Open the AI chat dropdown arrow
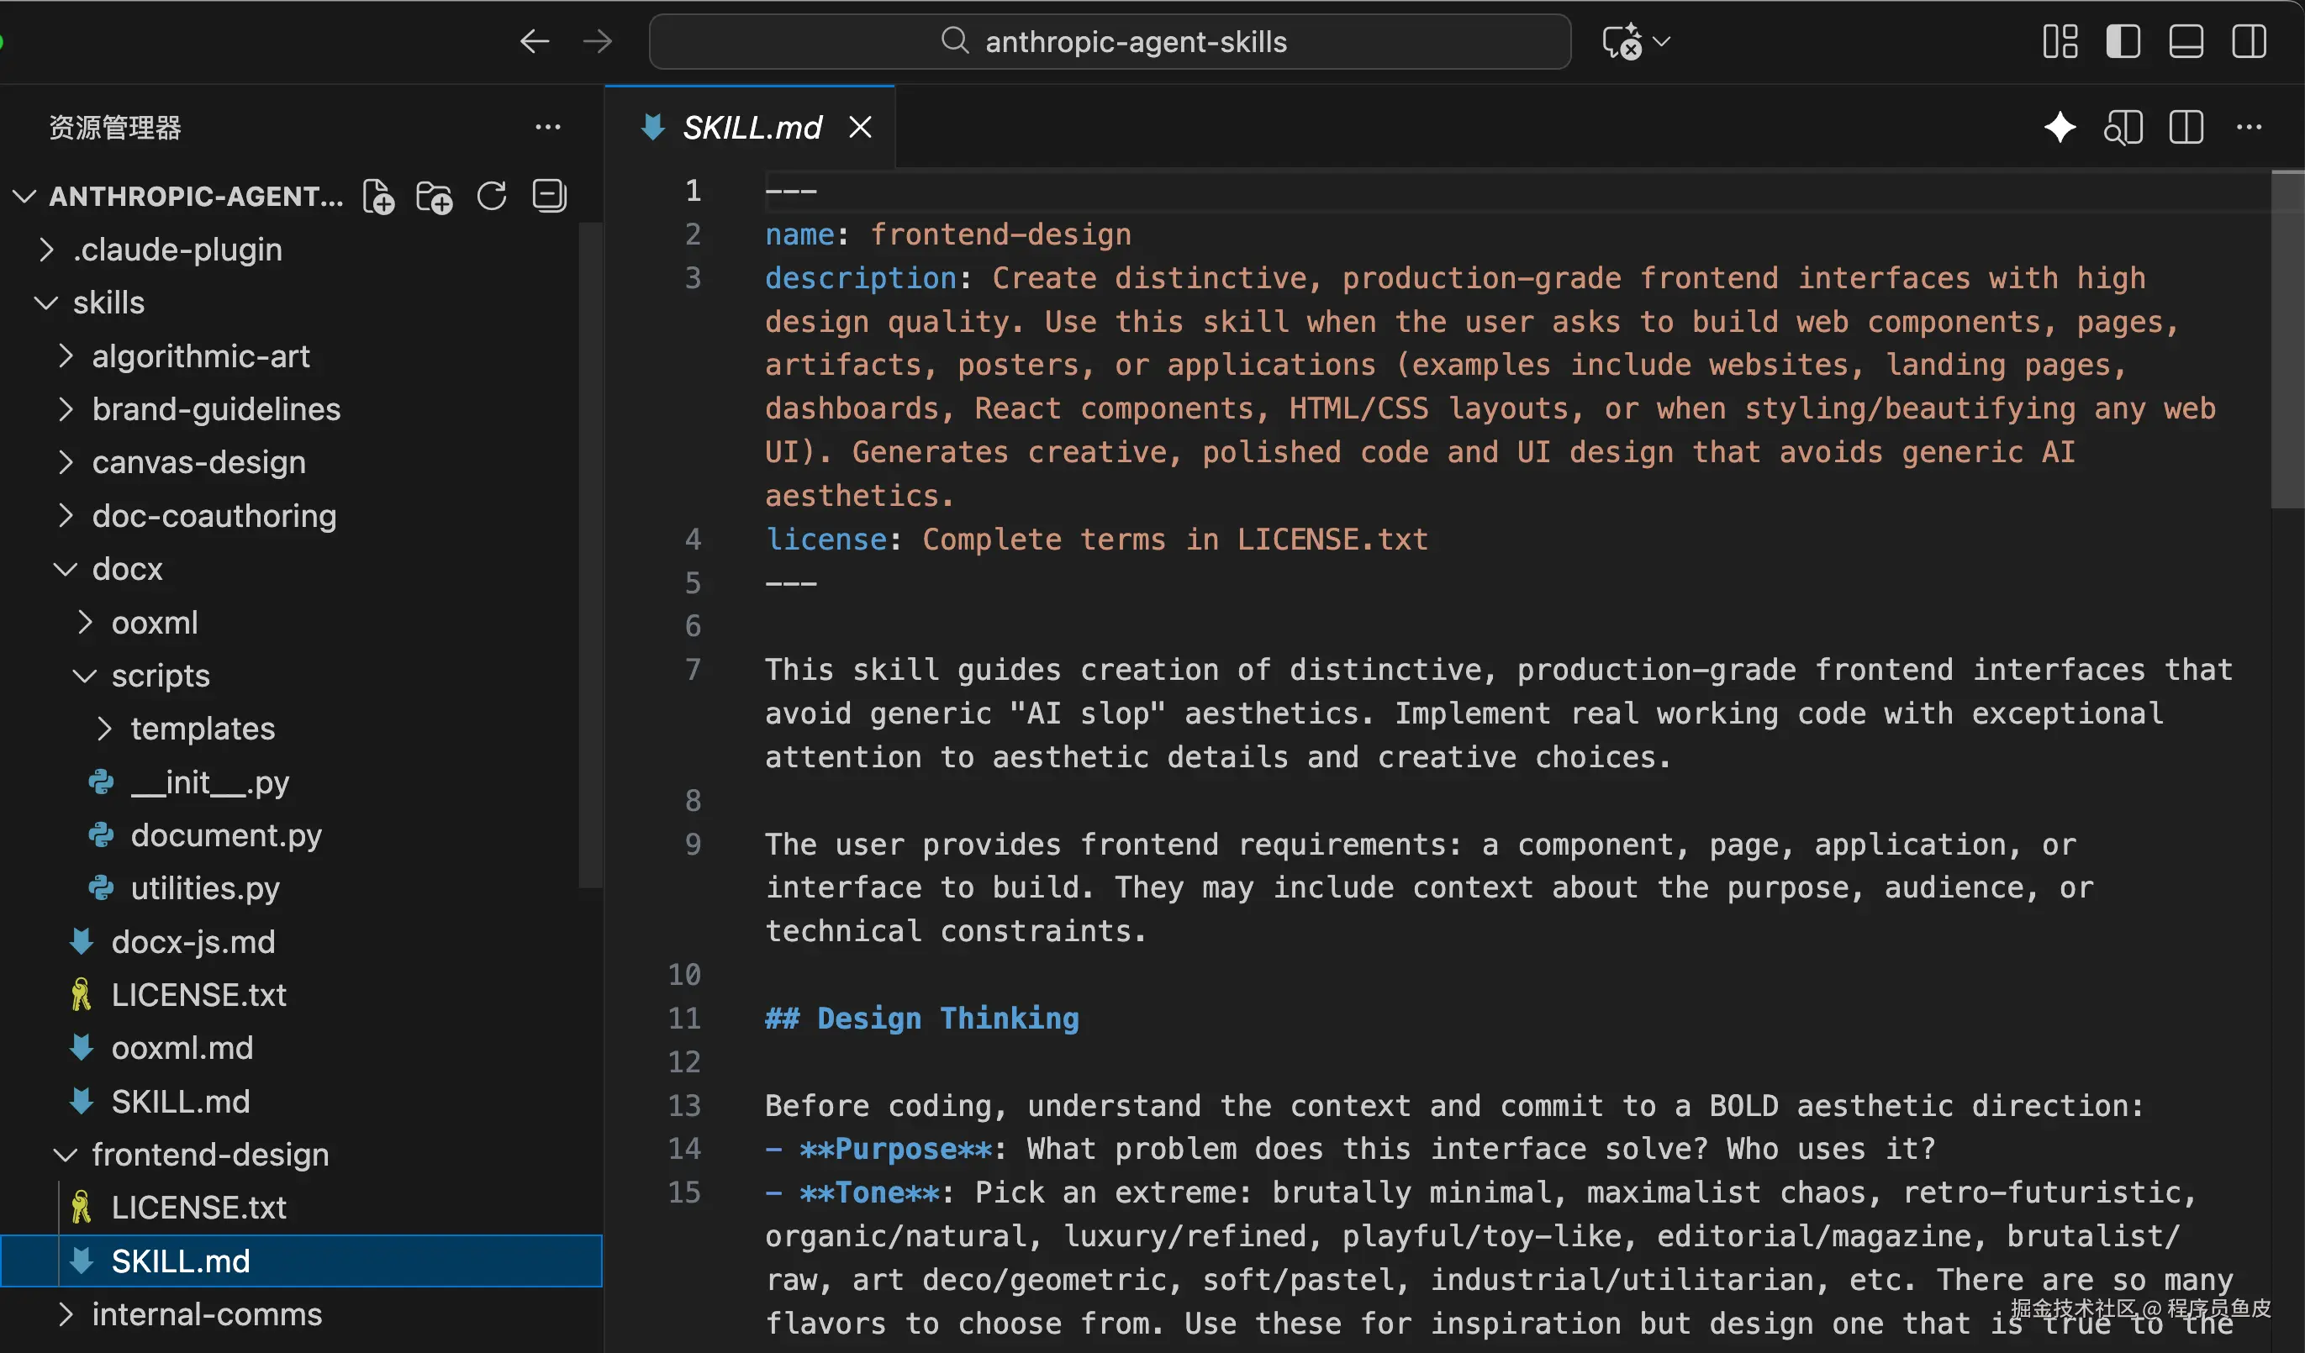This screenshot has height=1353, width=2305. point(1663,42)
